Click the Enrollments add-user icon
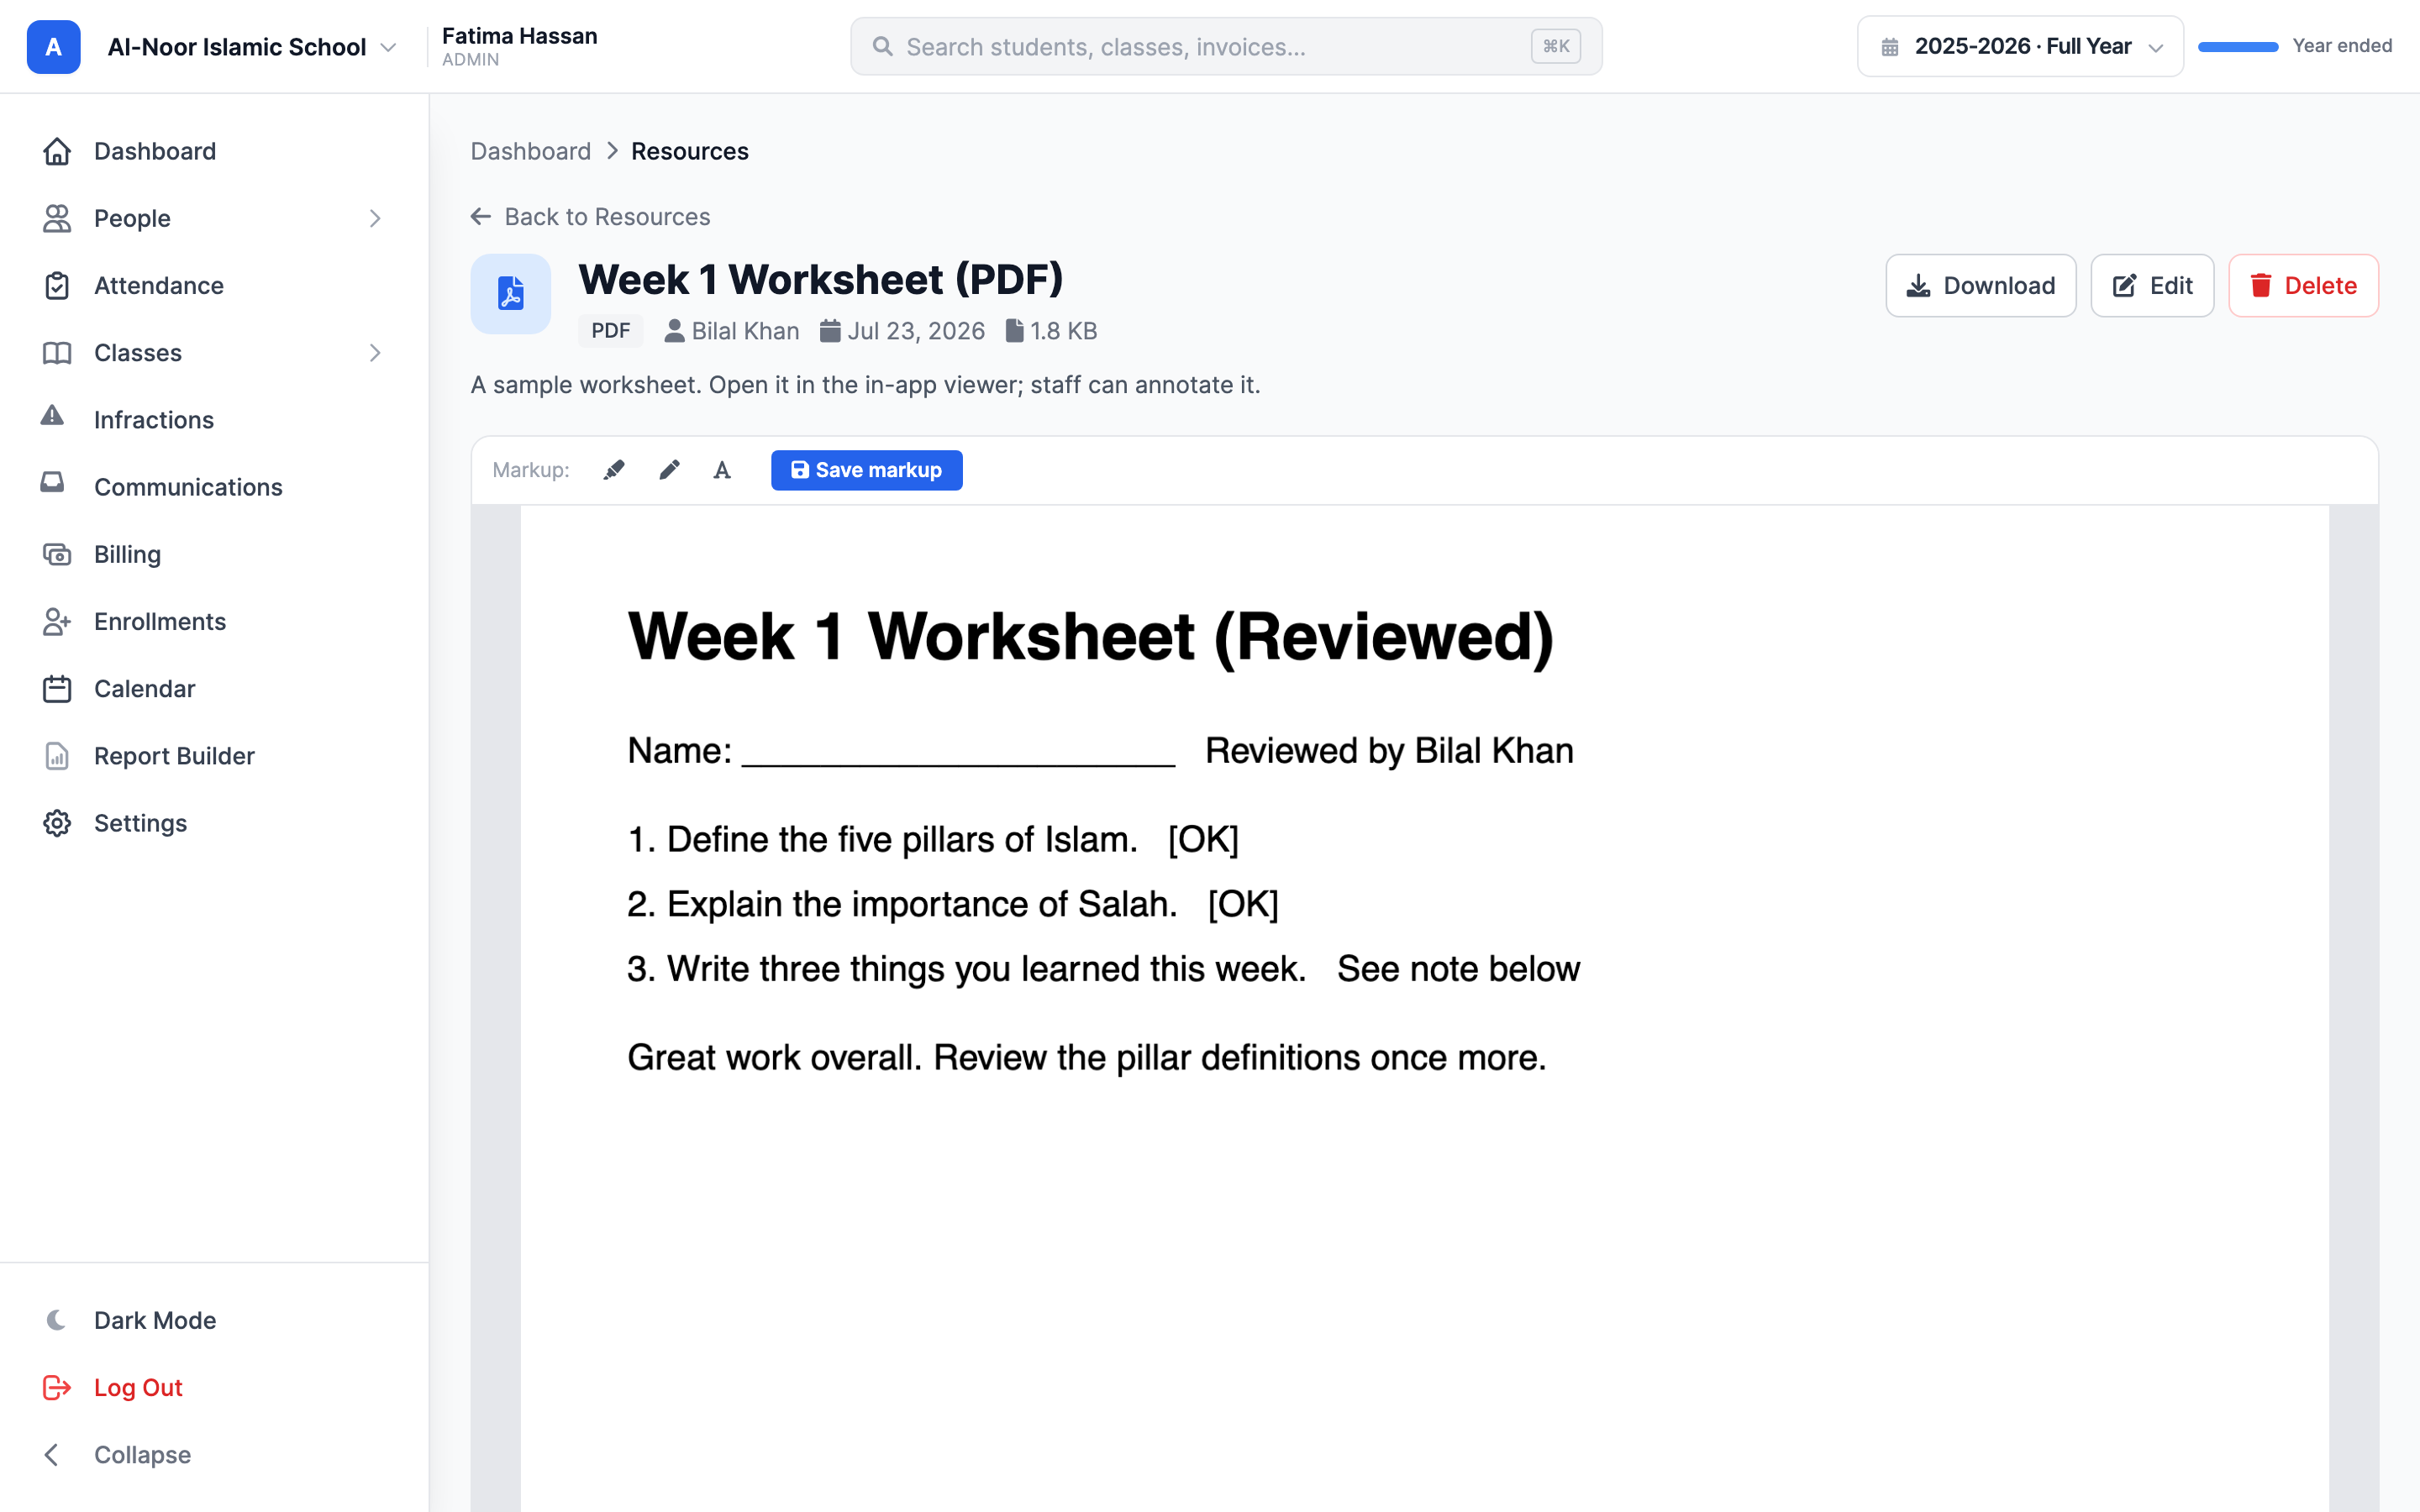Screen dimensions: 2420x1512 pos(57,622)
